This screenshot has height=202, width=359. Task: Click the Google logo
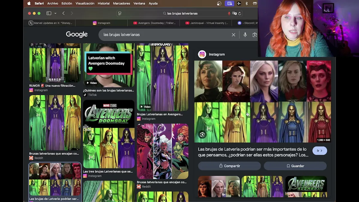(77, 35)
